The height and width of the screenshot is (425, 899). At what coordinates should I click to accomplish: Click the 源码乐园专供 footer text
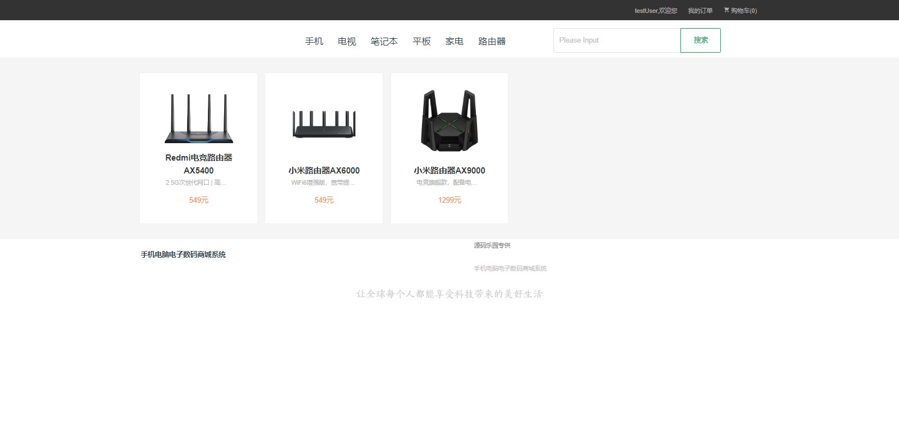pos(492,245)
